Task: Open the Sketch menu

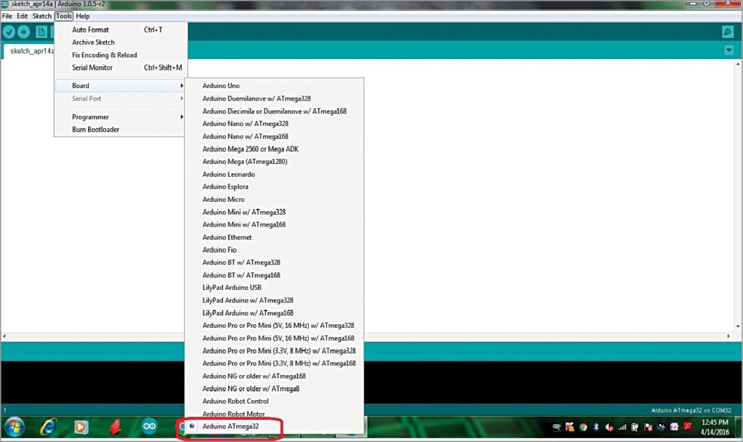Action: (x=42, y=16)
